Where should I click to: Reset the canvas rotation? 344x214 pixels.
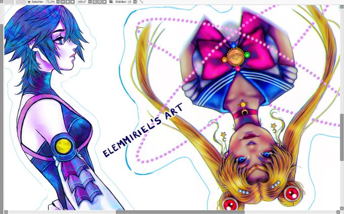pyautogui.click(x=104, y=2)
